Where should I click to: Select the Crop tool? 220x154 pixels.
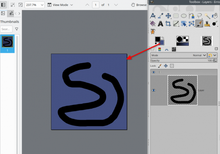168,24
